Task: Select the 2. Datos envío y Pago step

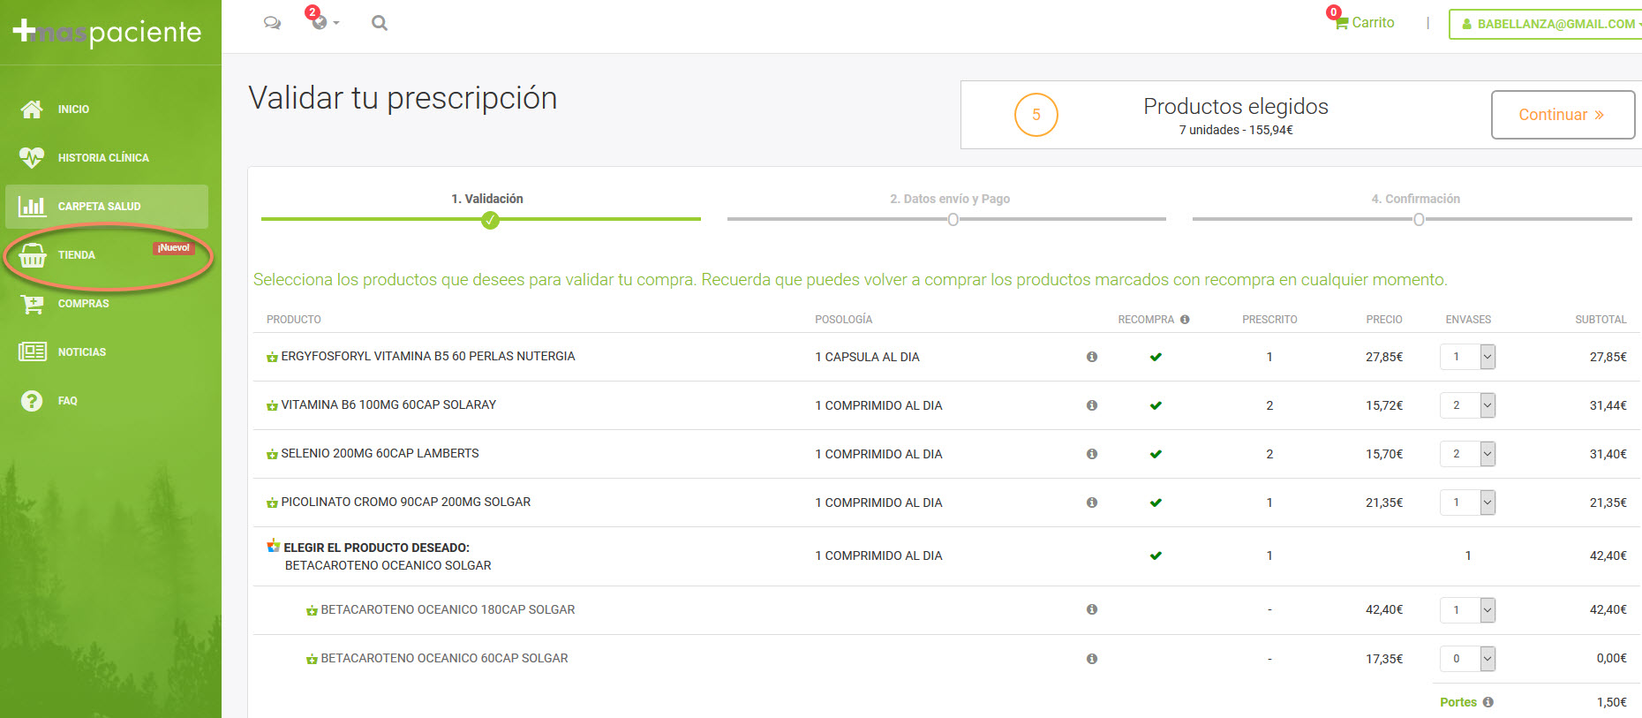Action: pyautogui.click(x=950, y=199)
